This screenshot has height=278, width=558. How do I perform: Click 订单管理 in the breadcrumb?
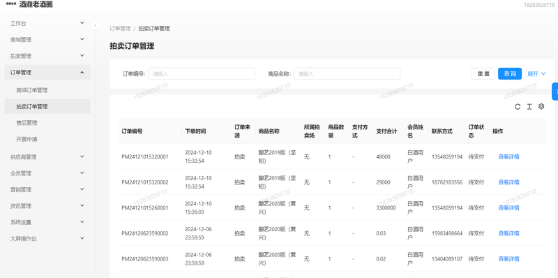point(120,29)
